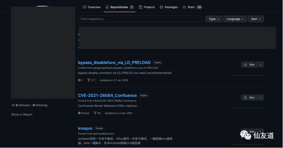View the 0 following list
The width and height of the screenshot is (283, 148).
click(x=40, y=105)
